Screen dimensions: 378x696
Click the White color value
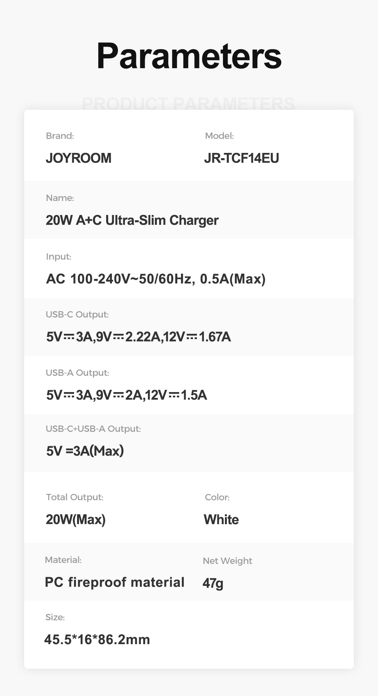pos(221,520)
